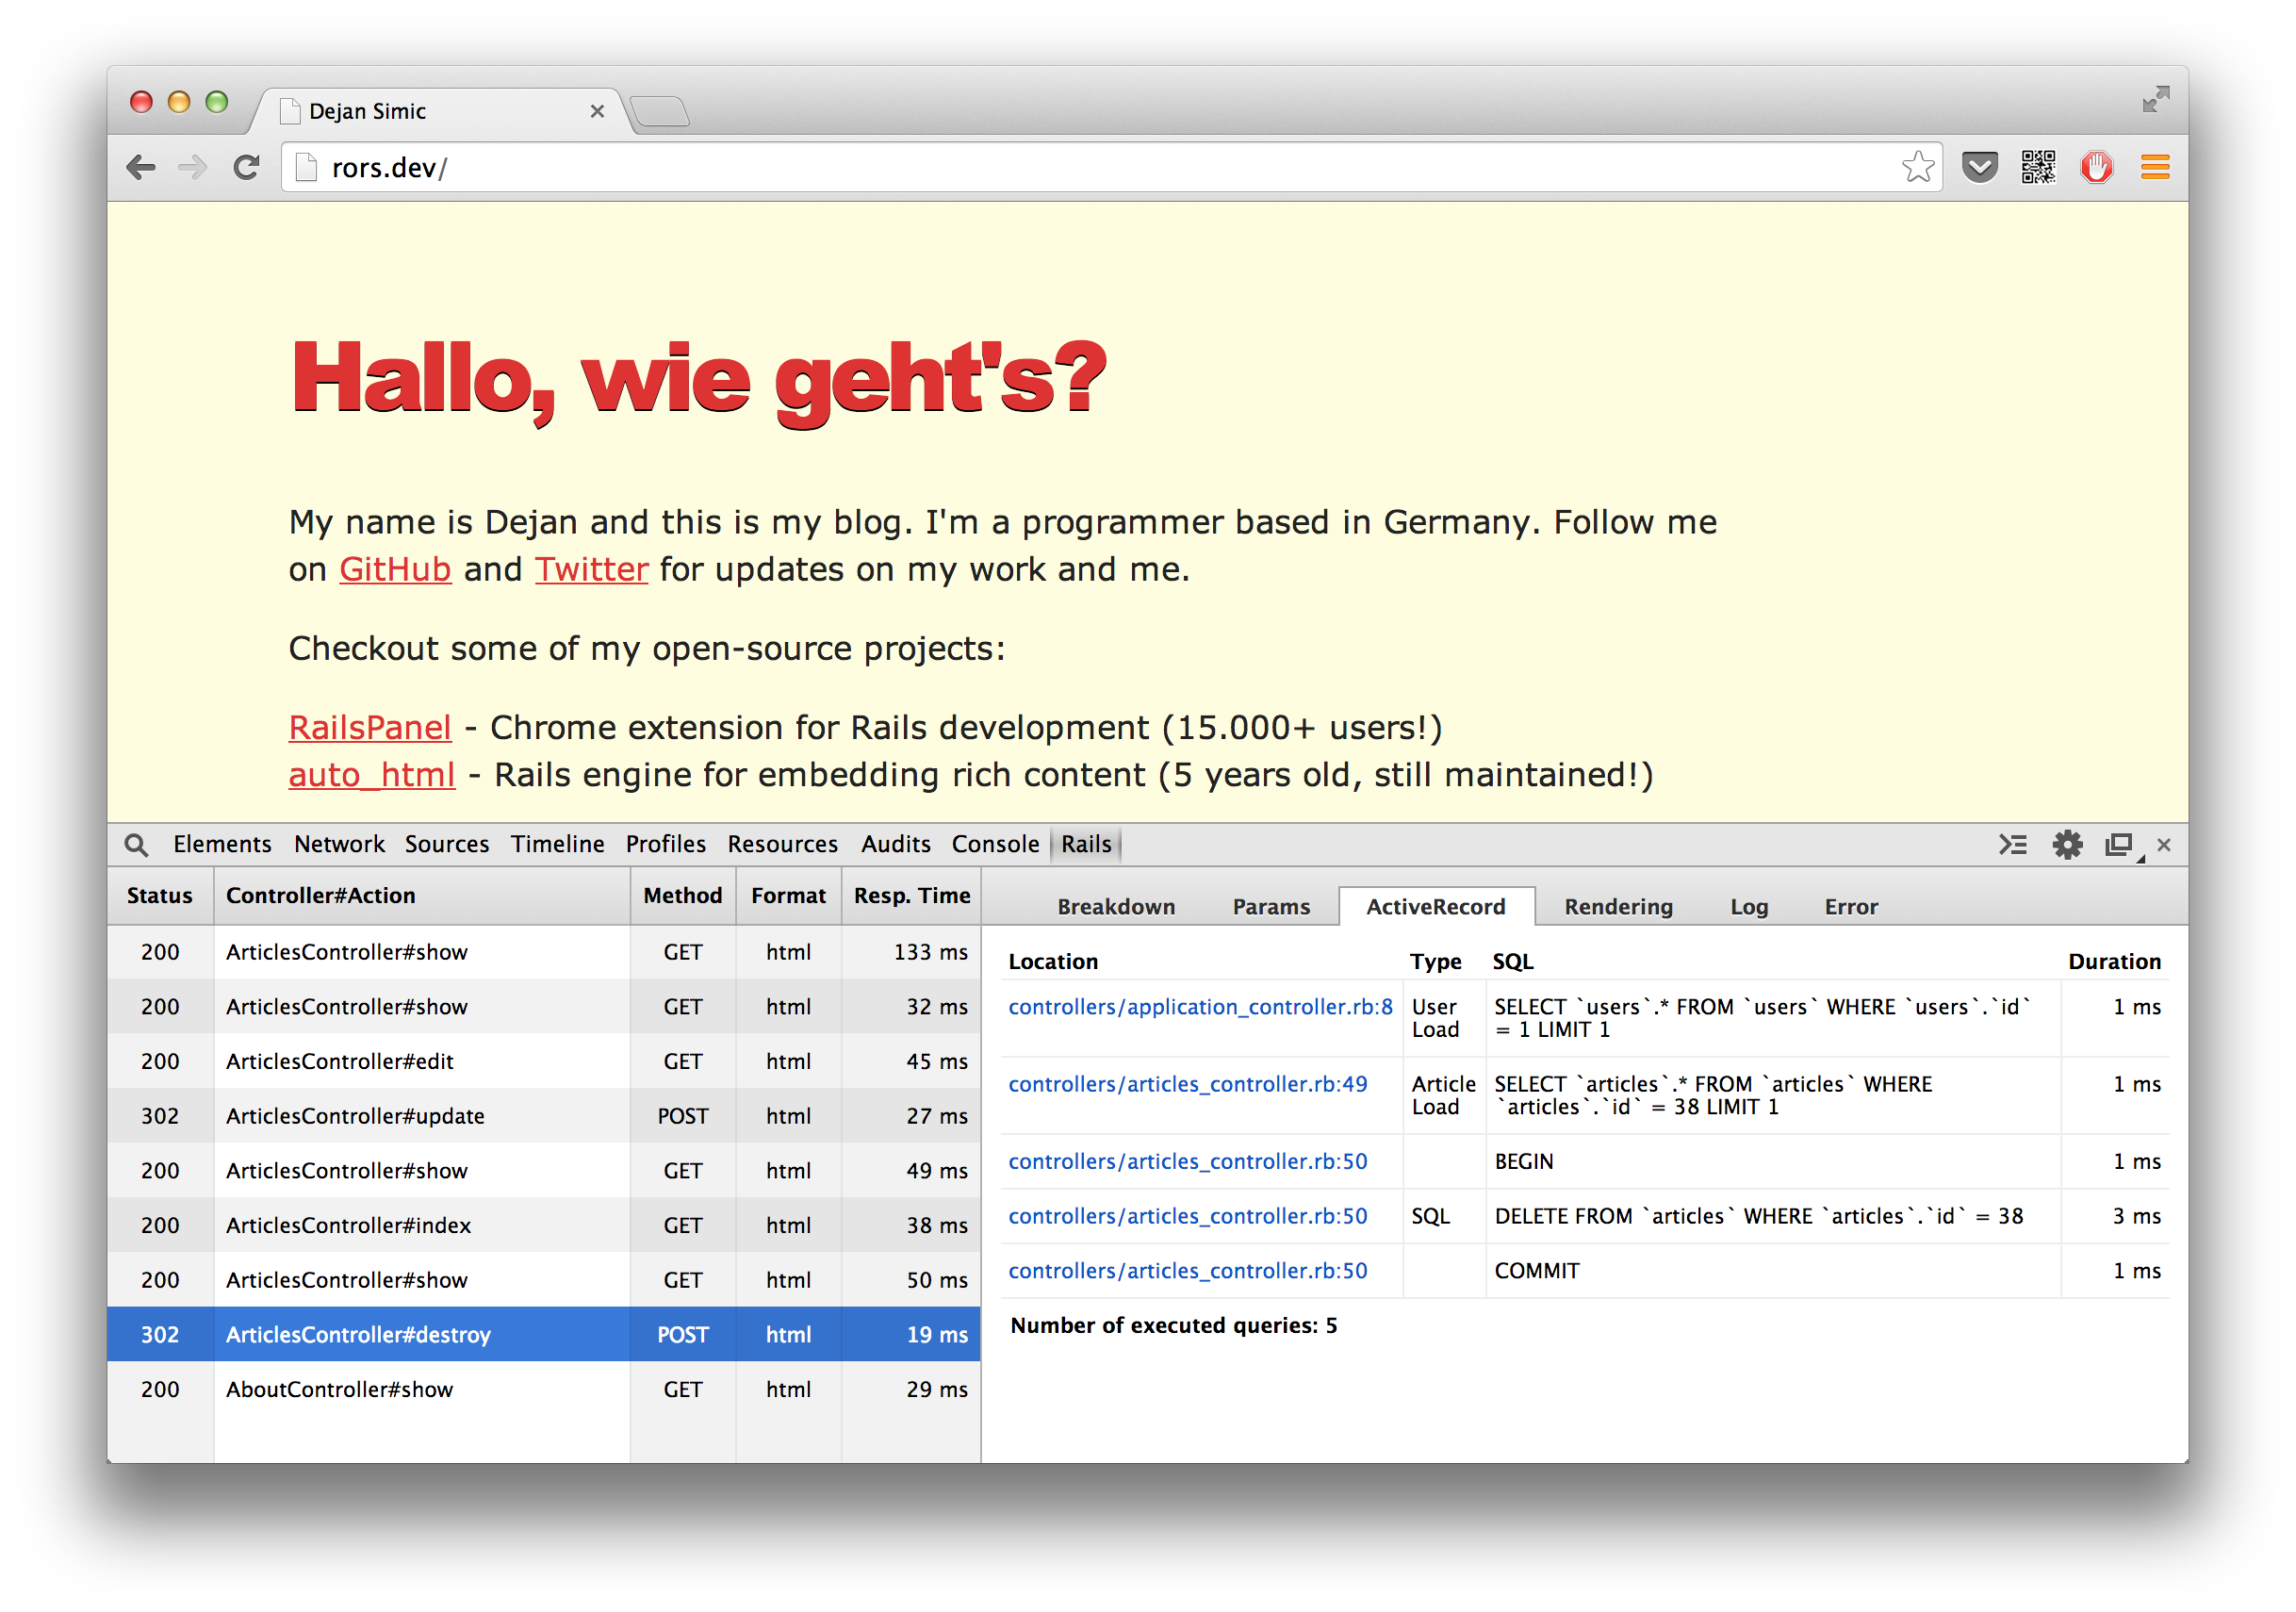The height and width of the screenshot is (1612, 2296).
Task: Click the DevTools search magnifier icon
Action: click(136, 845)
